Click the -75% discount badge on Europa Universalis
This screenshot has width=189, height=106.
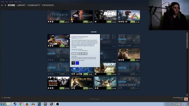62,46
